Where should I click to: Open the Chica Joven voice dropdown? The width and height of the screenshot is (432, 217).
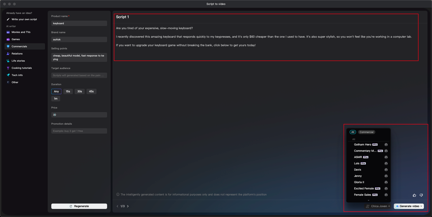coord(378,206)
